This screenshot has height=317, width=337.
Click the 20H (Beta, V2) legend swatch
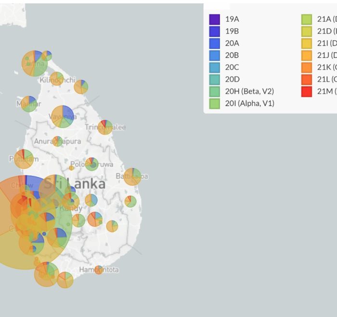[x=214, y=91]
